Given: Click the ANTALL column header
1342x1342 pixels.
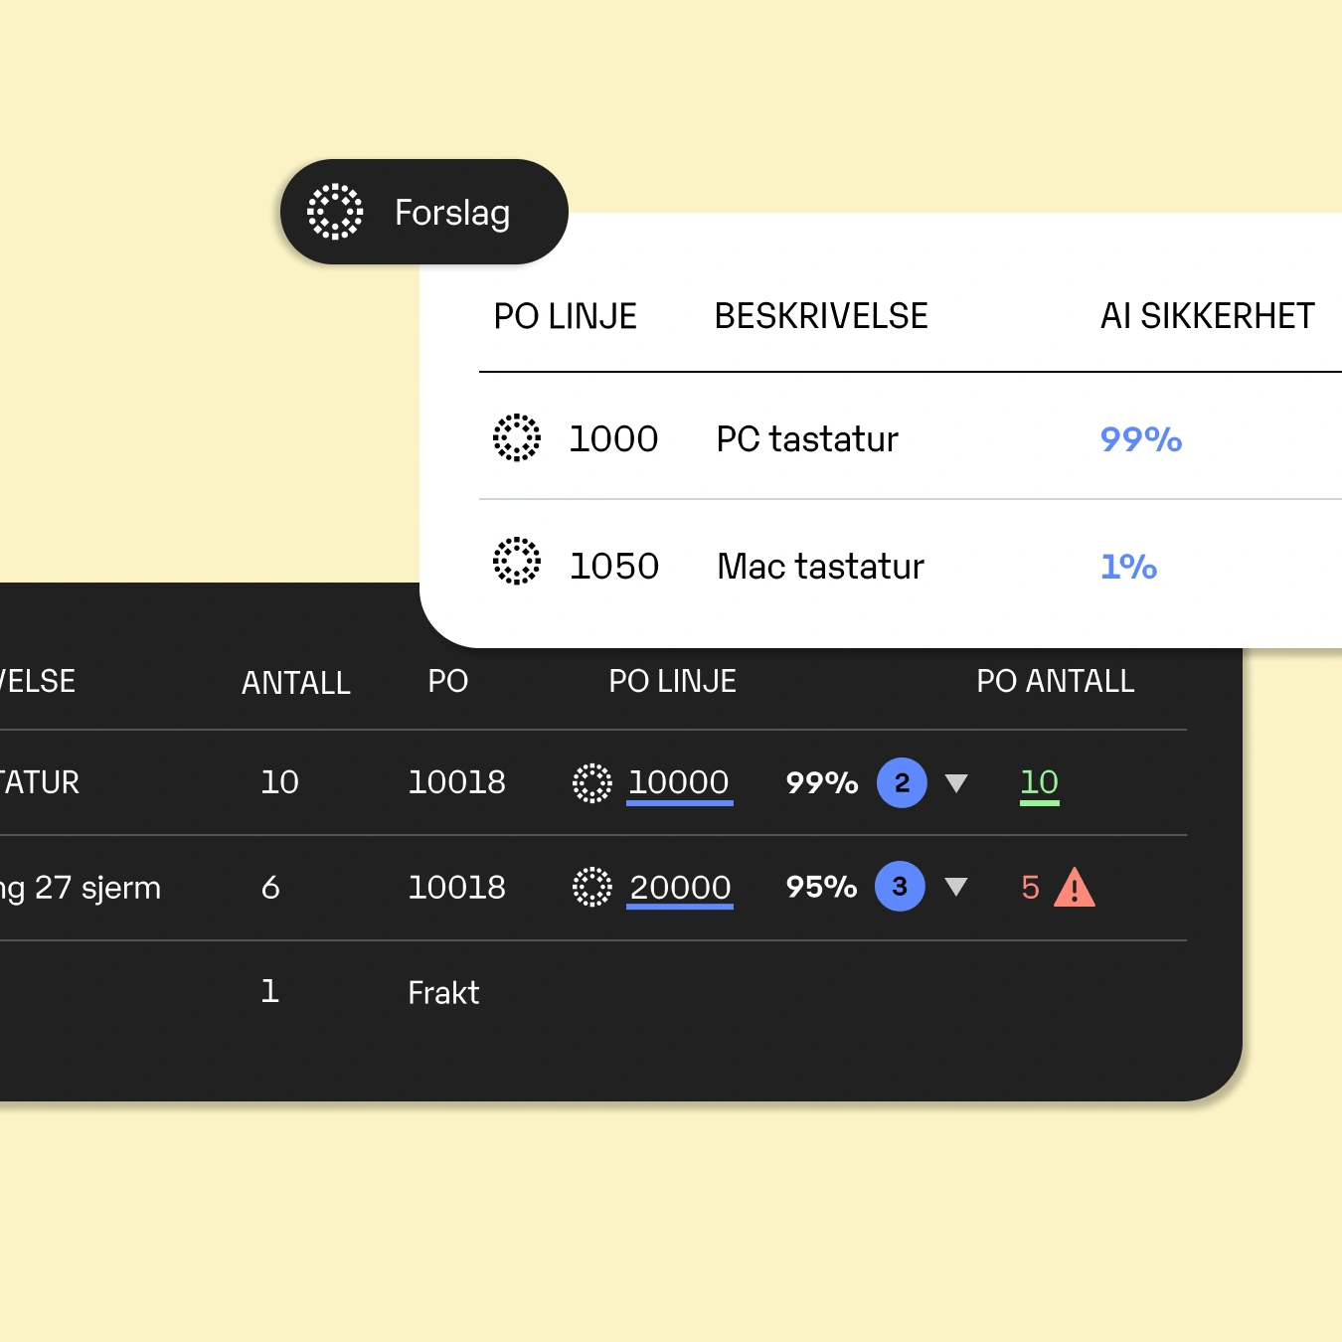Looking at the screenshot, I should (x=296, y=683).
